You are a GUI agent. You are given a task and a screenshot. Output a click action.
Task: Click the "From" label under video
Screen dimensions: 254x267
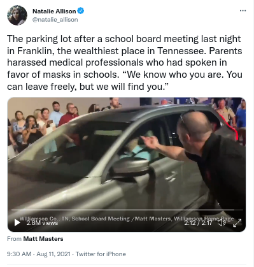pos(14,239)
